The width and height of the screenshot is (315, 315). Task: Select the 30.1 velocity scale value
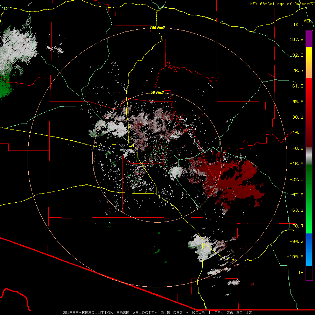(x=298, y=117)
